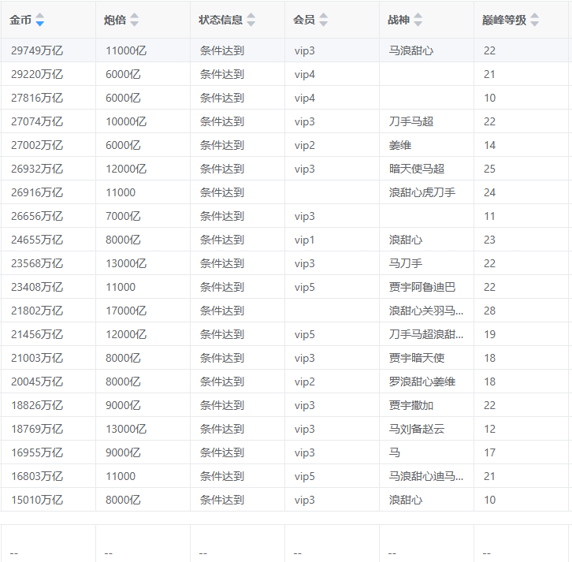Image resolution: width=572 pixels, height=562 pixels.
Task: Click the 金币 column header text
Action: pyautogui.click(x=20, y=20)
